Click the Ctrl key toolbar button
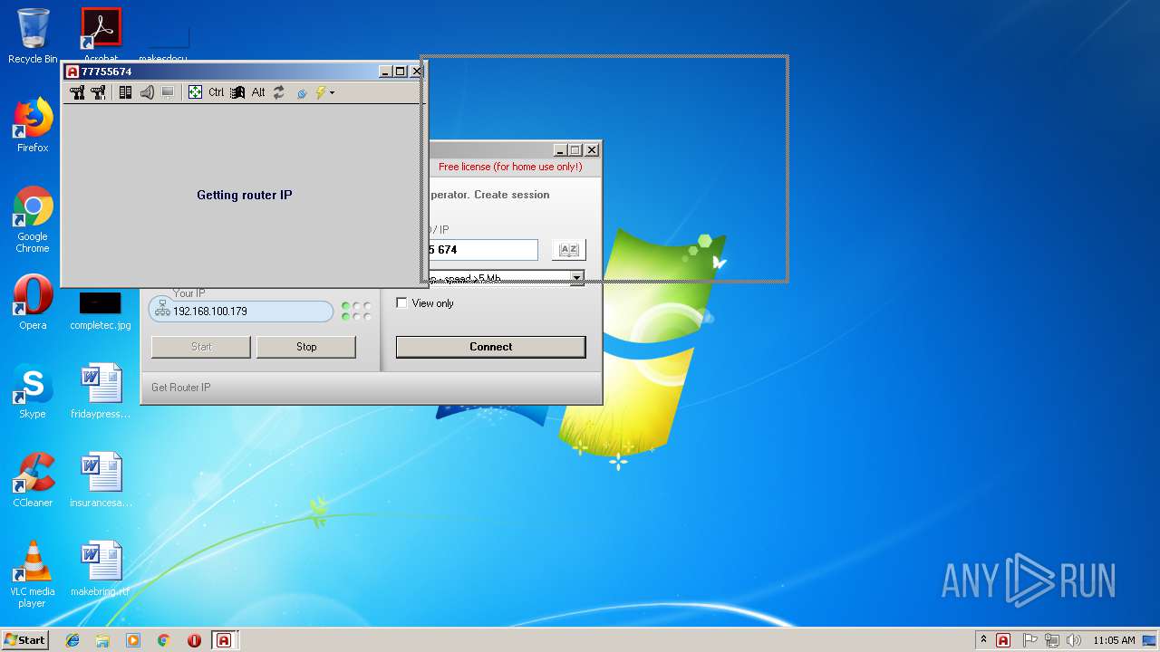This screenshot has height=652, width=1160. tap(216, 92)
